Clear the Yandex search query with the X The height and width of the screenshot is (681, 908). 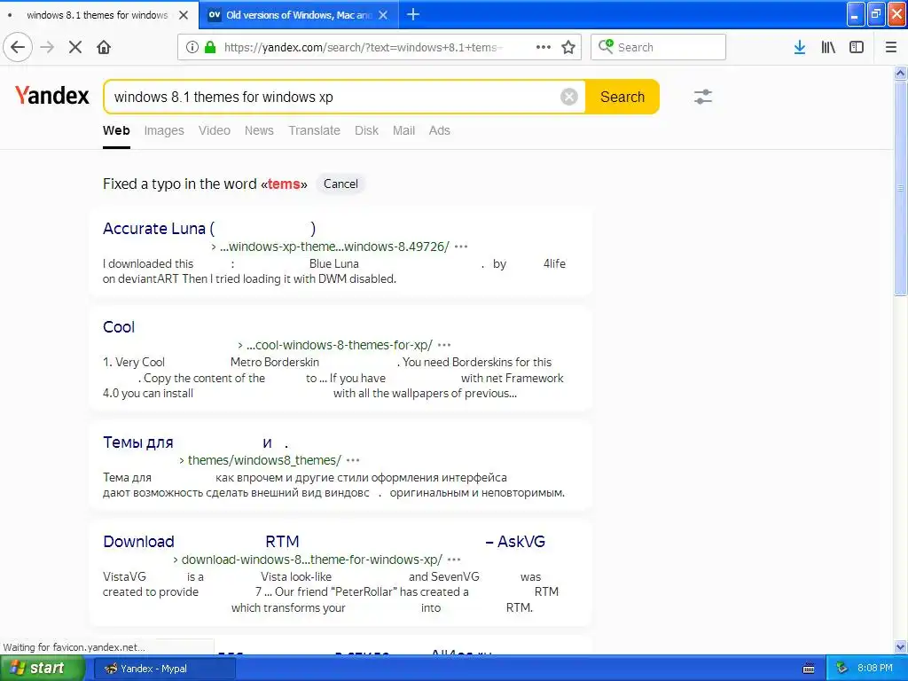tap(569, 97)
